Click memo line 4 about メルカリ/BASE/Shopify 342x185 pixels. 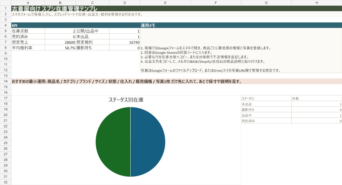point(203,61)
